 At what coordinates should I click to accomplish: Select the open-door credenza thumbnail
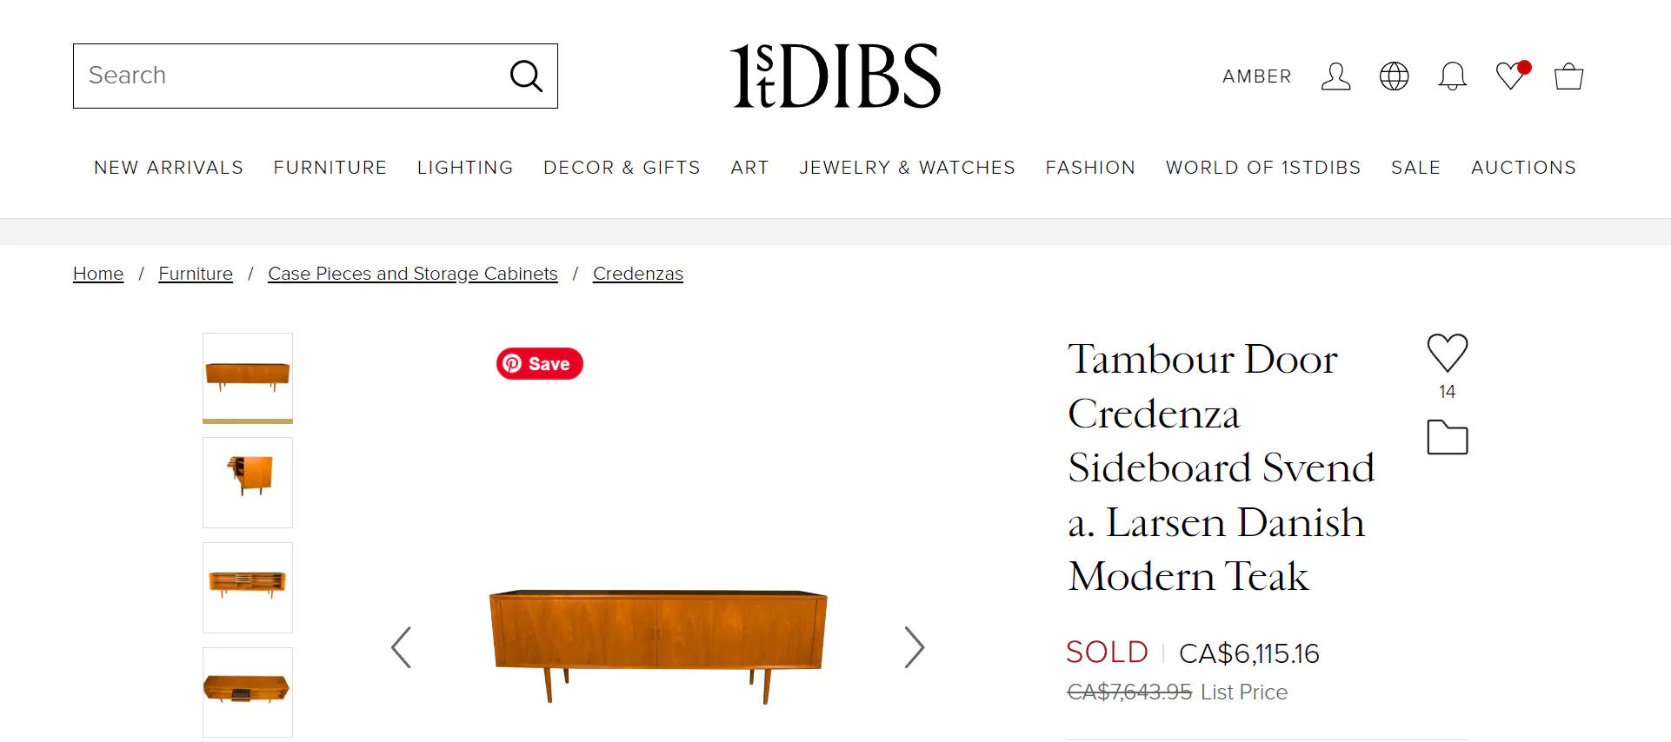[247, 482]
